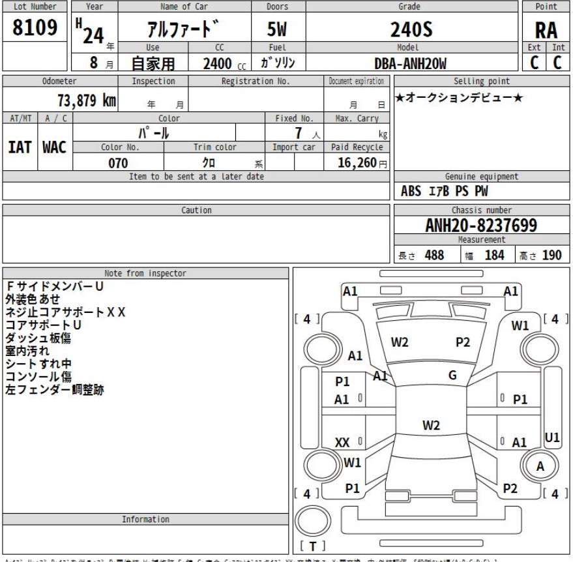Click the W1 mark on the front-right fender
This screenshot has width=573, height=562.
click(x=520, y=325)
